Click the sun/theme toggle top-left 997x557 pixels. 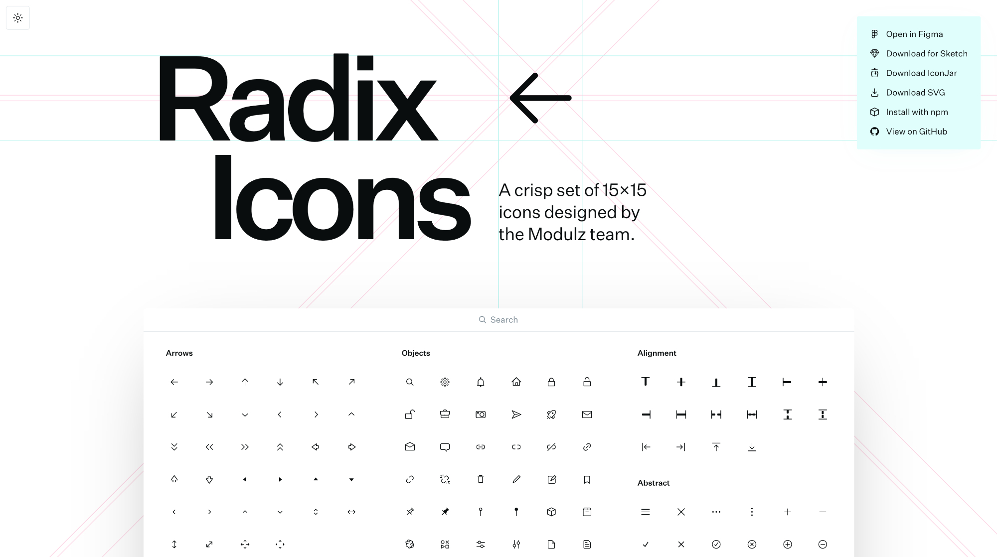[18, 18]
